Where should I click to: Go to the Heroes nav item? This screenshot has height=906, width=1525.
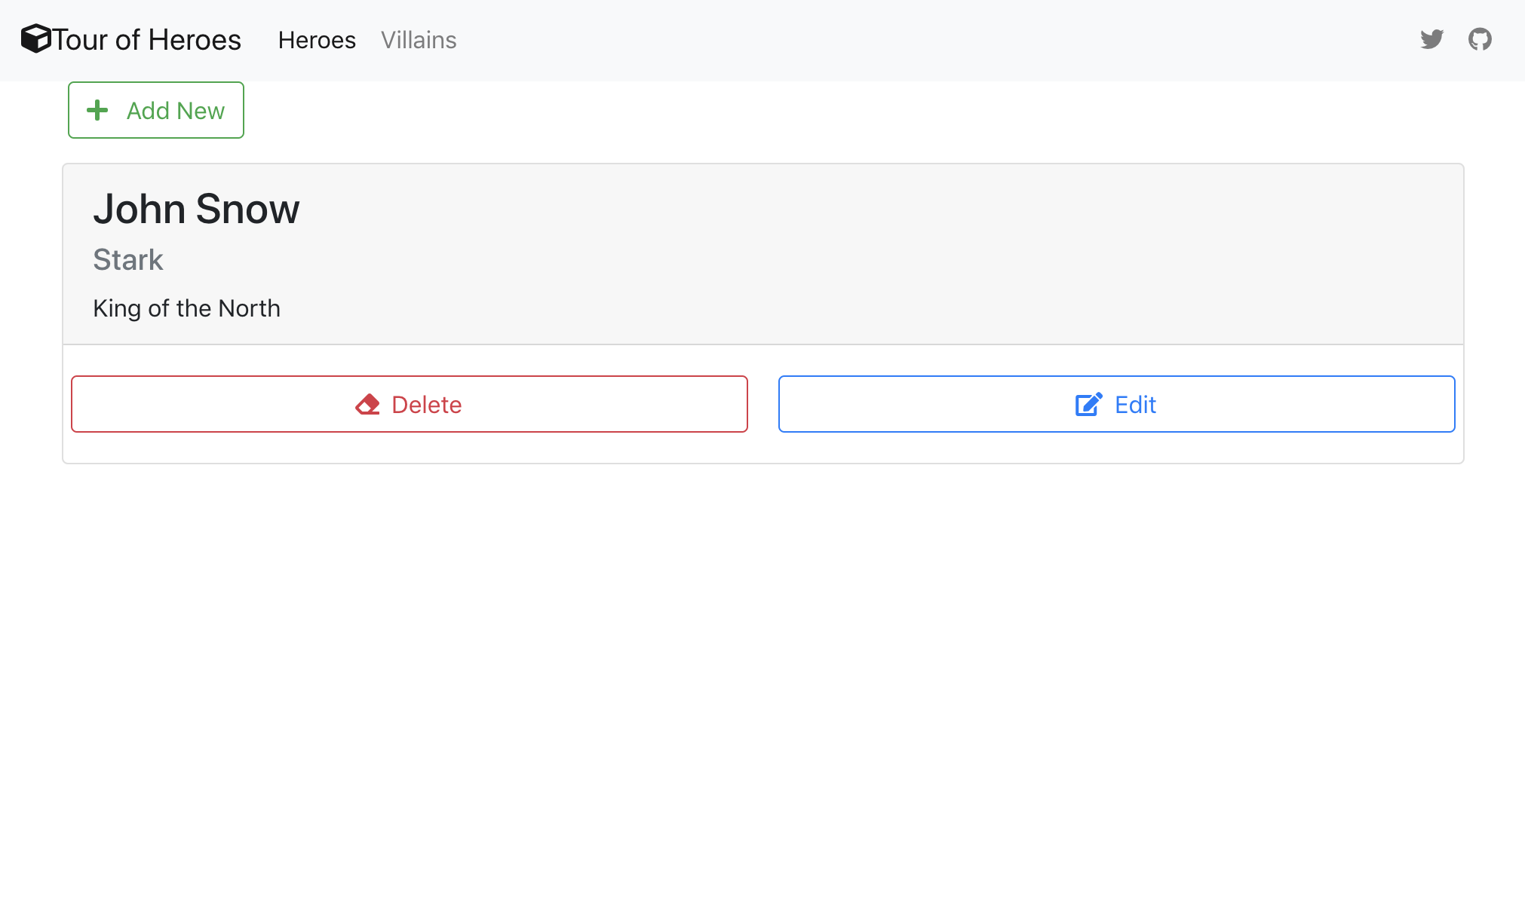(x=317, y=40)
